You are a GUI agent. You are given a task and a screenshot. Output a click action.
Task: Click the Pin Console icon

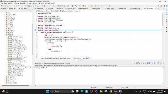point(152,63)
